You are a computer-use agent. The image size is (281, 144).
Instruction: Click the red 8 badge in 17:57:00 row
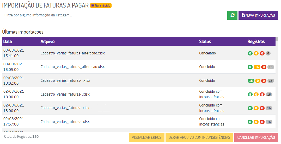[262, 122]
